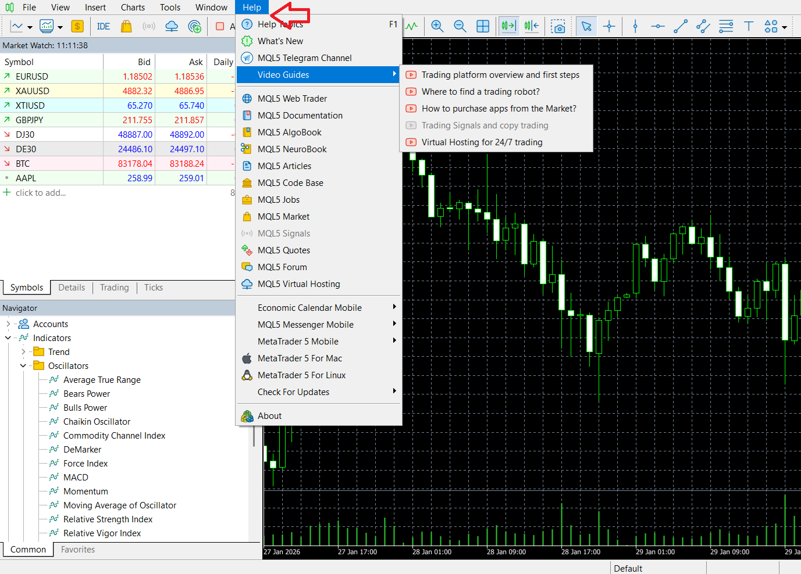Switch to Trading tab in Market Watch
The width and height of the screenshot is (801, 574).
pyautogui.click(x=115, y=288)
